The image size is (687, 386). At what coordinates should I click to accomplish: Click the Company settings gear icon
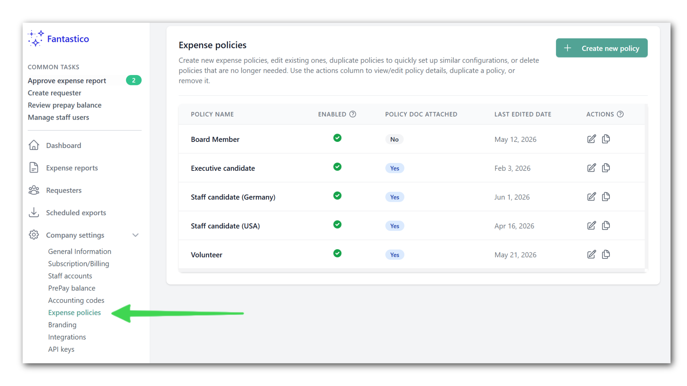tap(34, 235)
